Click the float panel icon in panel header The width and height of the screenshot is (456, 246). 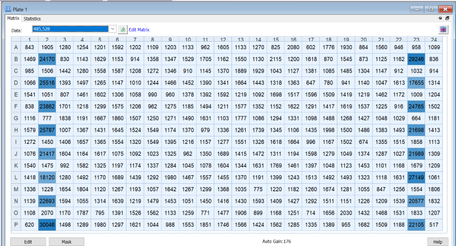pyautogui.click(x=447, y=18)
